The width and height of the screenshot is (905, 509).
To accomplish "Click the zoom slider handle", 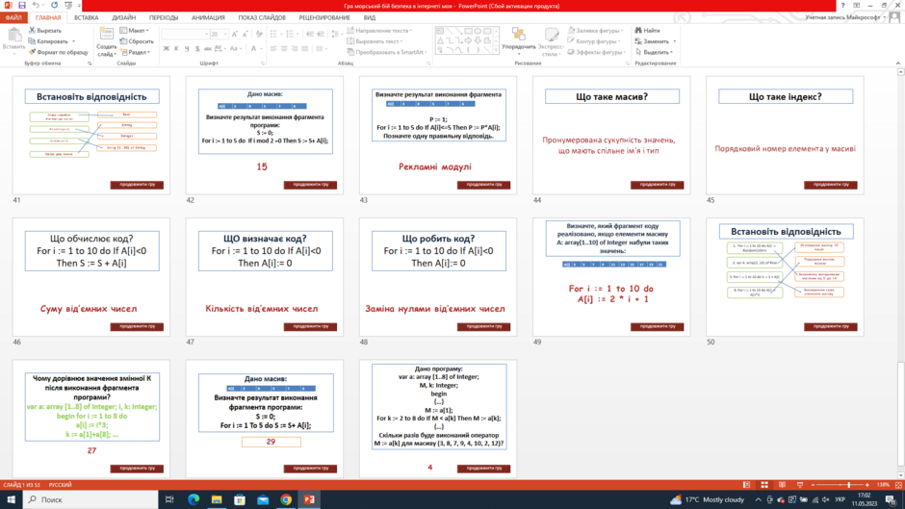I will 849,485.
